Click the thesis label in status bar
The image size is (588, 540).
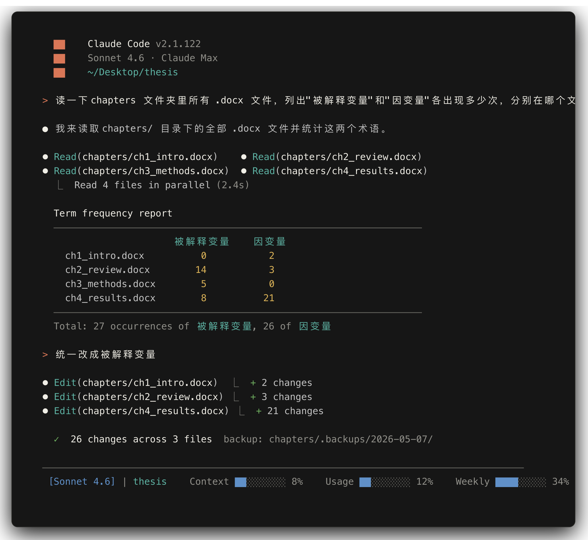pos(150,482)
